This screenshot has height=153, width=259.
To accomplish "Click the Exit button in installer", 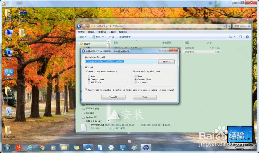I will pos(145,97).
